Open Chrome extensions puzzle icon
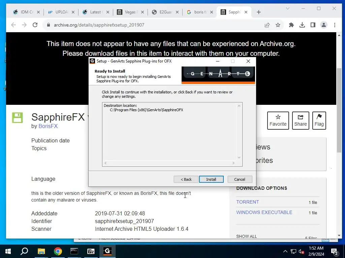345x258 pixels. 291,25
